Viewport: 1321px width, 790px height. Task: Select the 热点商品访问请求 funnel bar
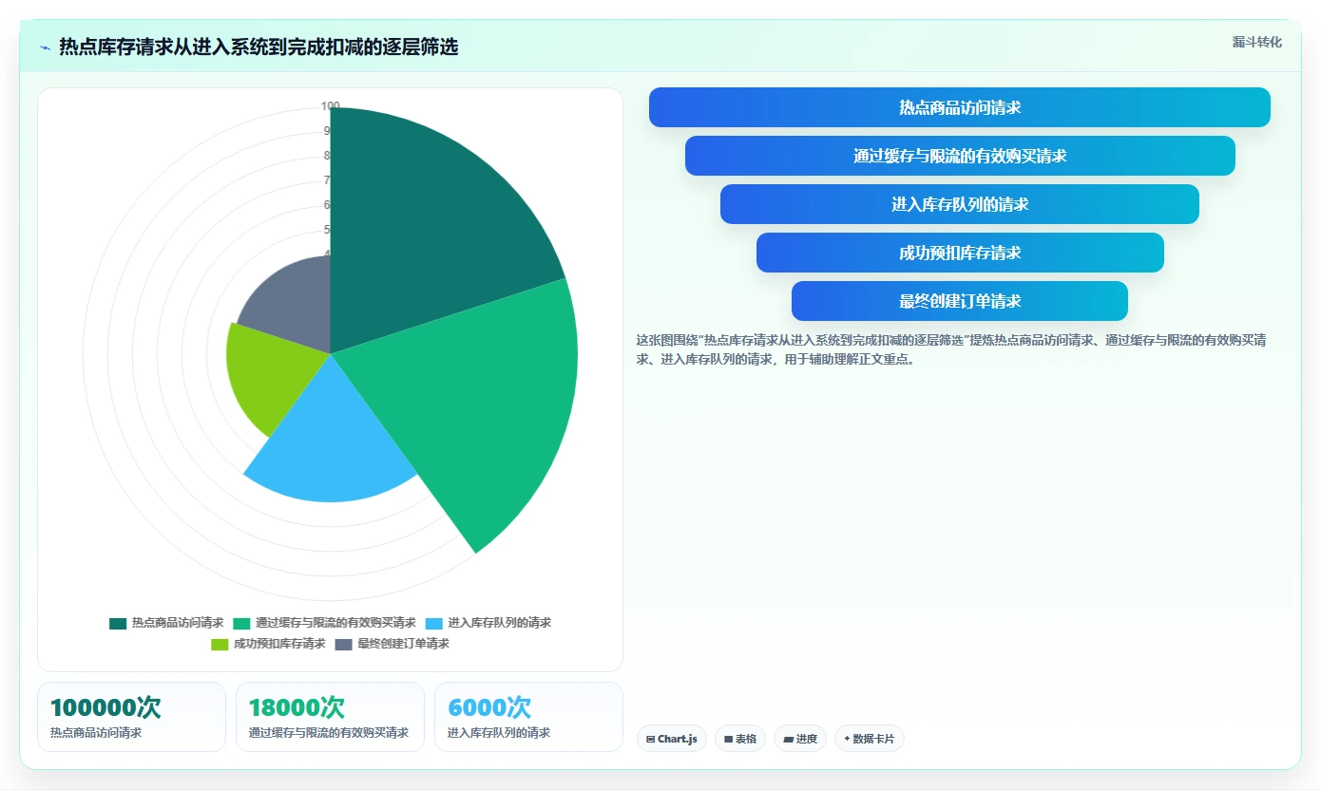point(960,107)
